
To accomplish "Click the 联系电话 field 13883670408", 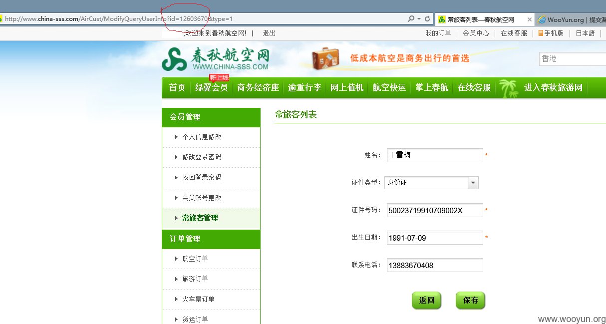I will point(435,265).
